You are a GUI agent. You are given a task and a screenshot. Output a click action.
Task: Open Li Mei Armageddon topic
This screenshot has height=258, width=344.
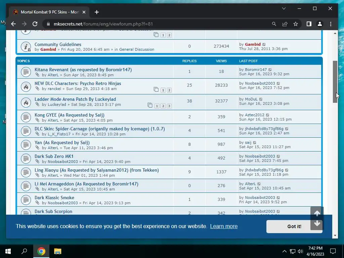(x=86, y=184)
